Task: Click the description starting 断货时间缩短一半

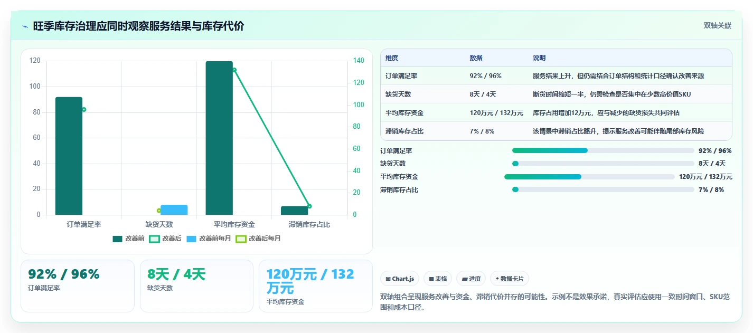Action: (611, 94)
